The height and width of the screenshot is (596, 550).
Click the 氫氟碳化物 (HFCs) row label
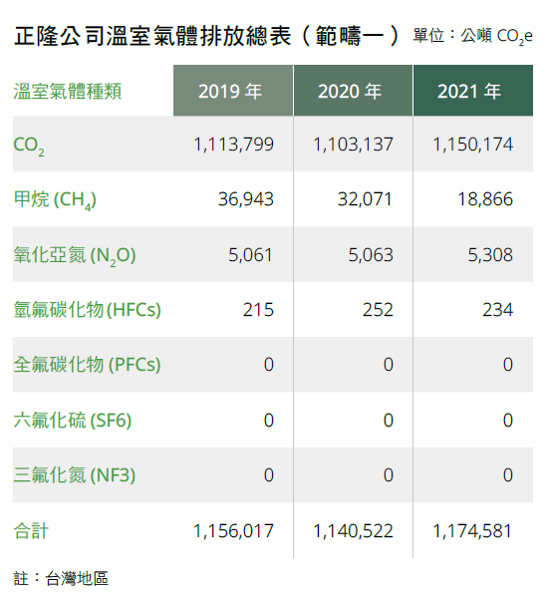point(87,310)
